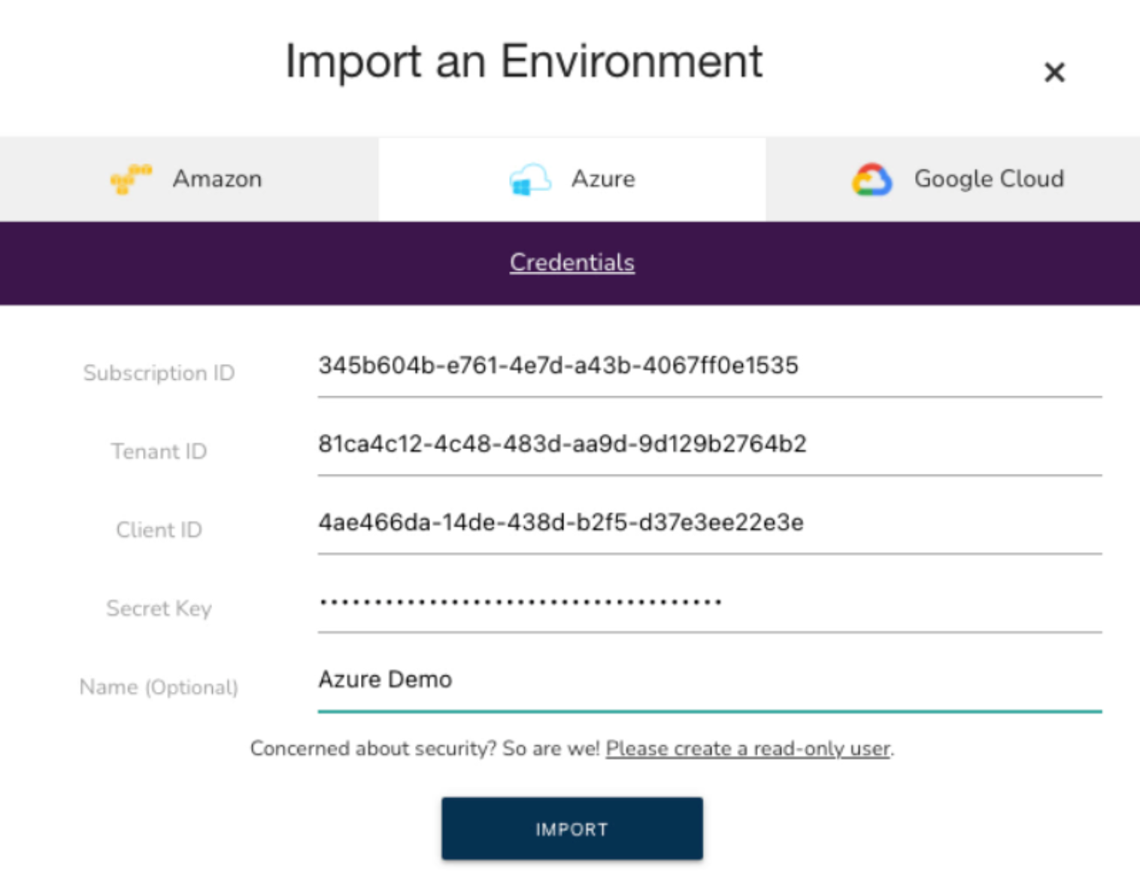Select the masked secret key dots
This screenshot has height=880, width=1140.
coord(520,602)
